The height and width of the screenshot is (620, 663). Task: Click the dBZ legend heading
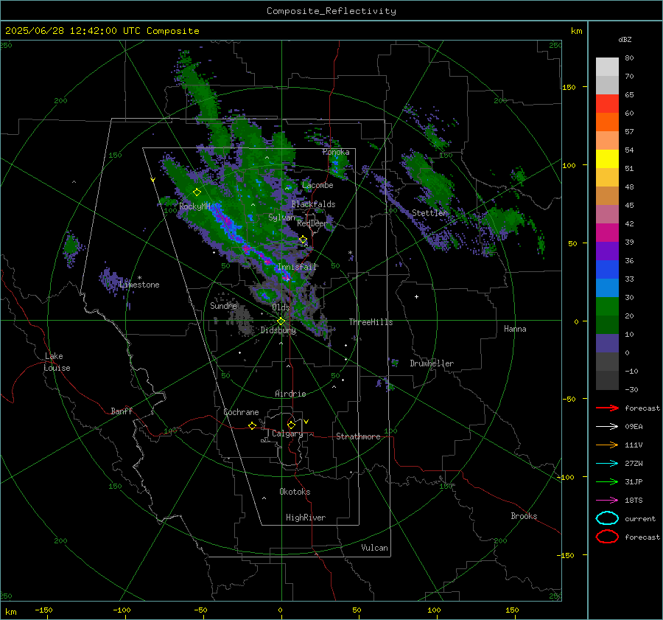[625, 39]
